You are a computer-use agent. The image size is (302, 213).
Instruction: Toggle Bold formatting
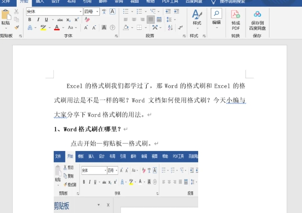point(30,19)
